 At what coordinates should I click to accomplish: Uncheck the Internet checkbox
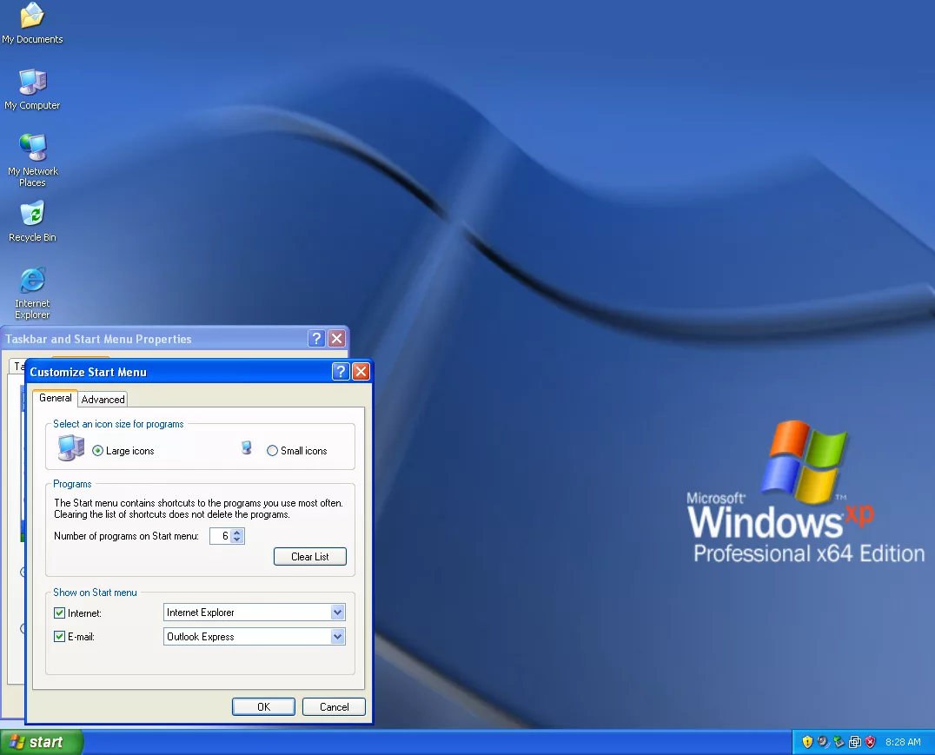59,613
